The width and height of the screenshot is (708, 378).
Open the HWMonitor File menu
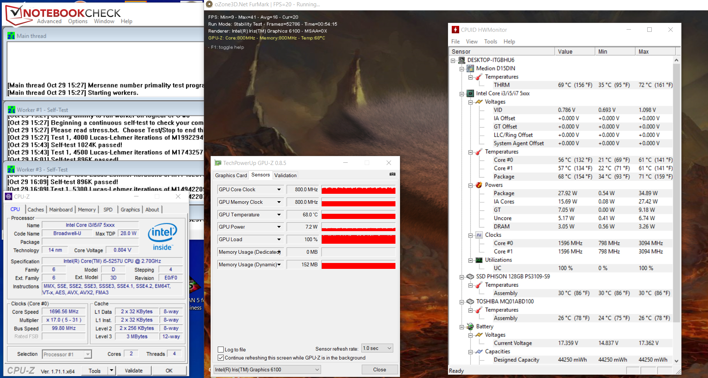pos(455,41)
